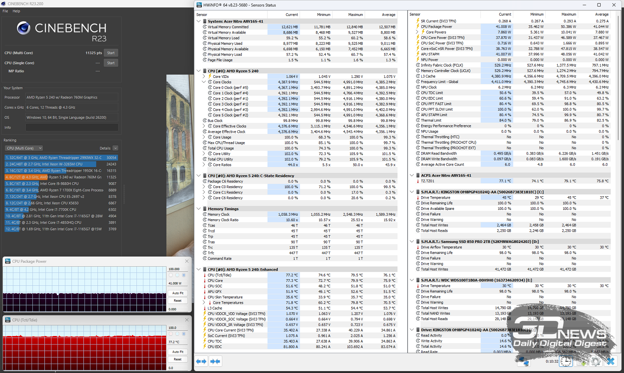
Task: Click the shrink columns arrows icon
Action: coord(215,361)
